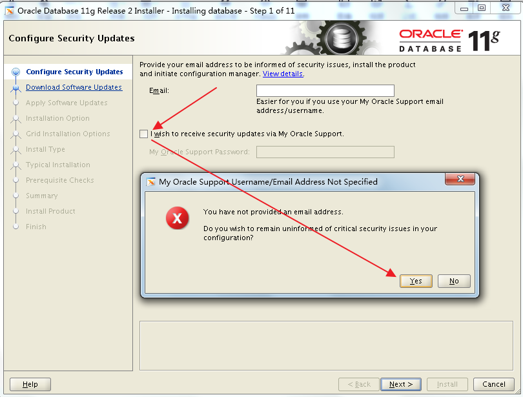The height and width of the screenshot is (397, 523).
Task: Focus the Email input field
Action: tap(325, 90)
